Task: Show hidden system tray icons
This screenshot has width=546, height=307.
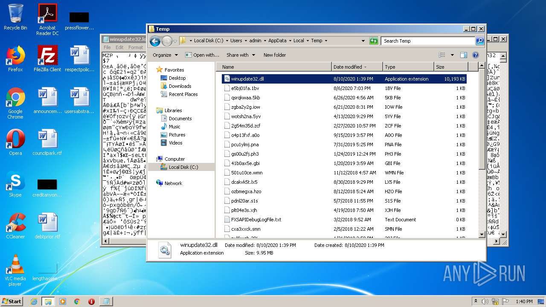Action: [476, 301]
